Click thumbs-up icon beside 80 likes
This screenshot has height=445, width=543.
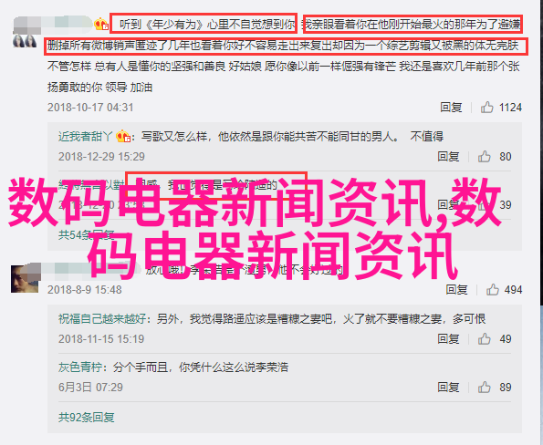coord(484,157)
